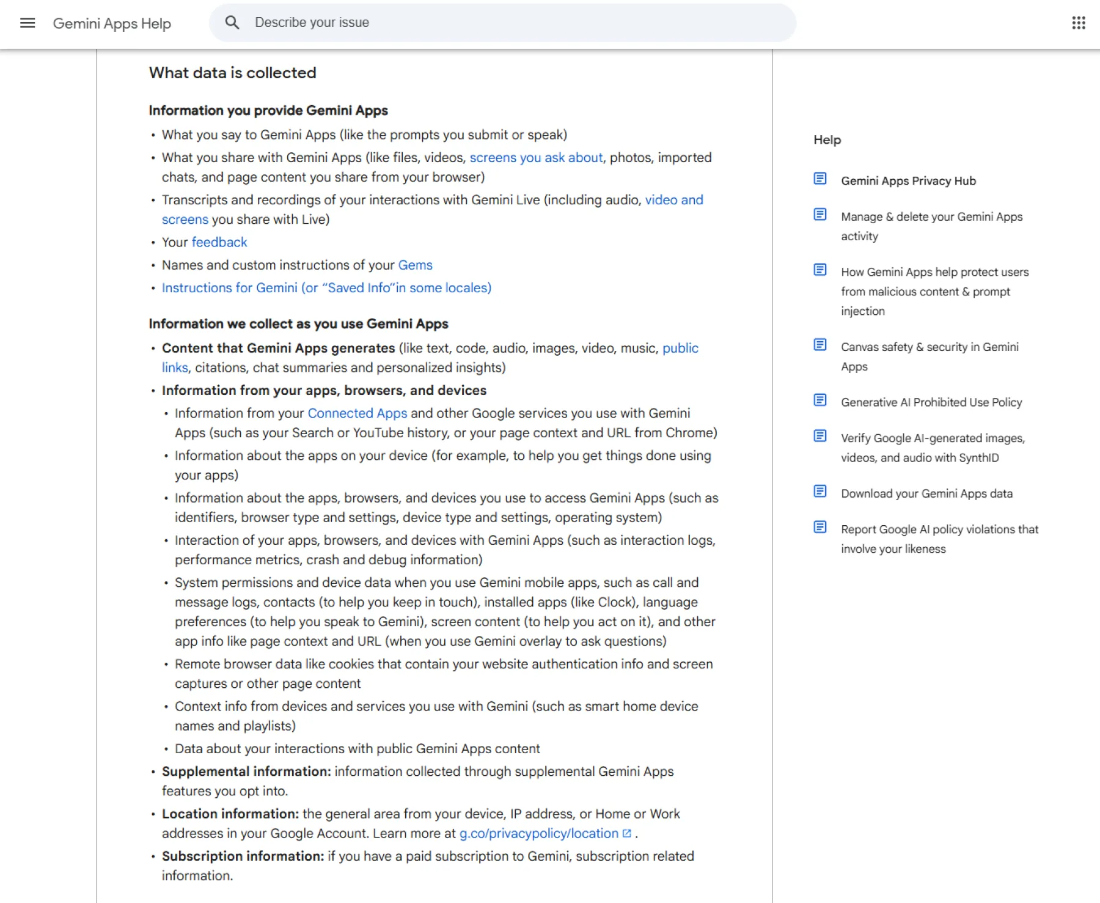This screenshot has width=1100, height=903.
Task: Click 'What you say to Gemini Apps' bullet text
Action: pos(364,135)
